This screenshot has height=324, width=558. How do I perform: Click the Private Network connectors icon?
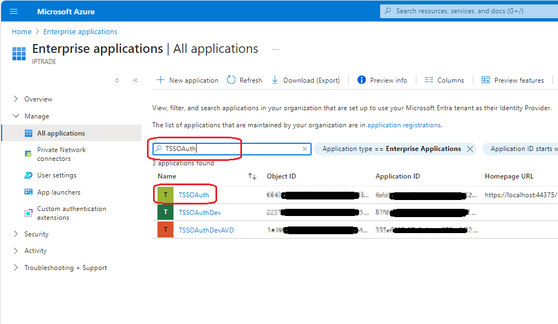28,154
